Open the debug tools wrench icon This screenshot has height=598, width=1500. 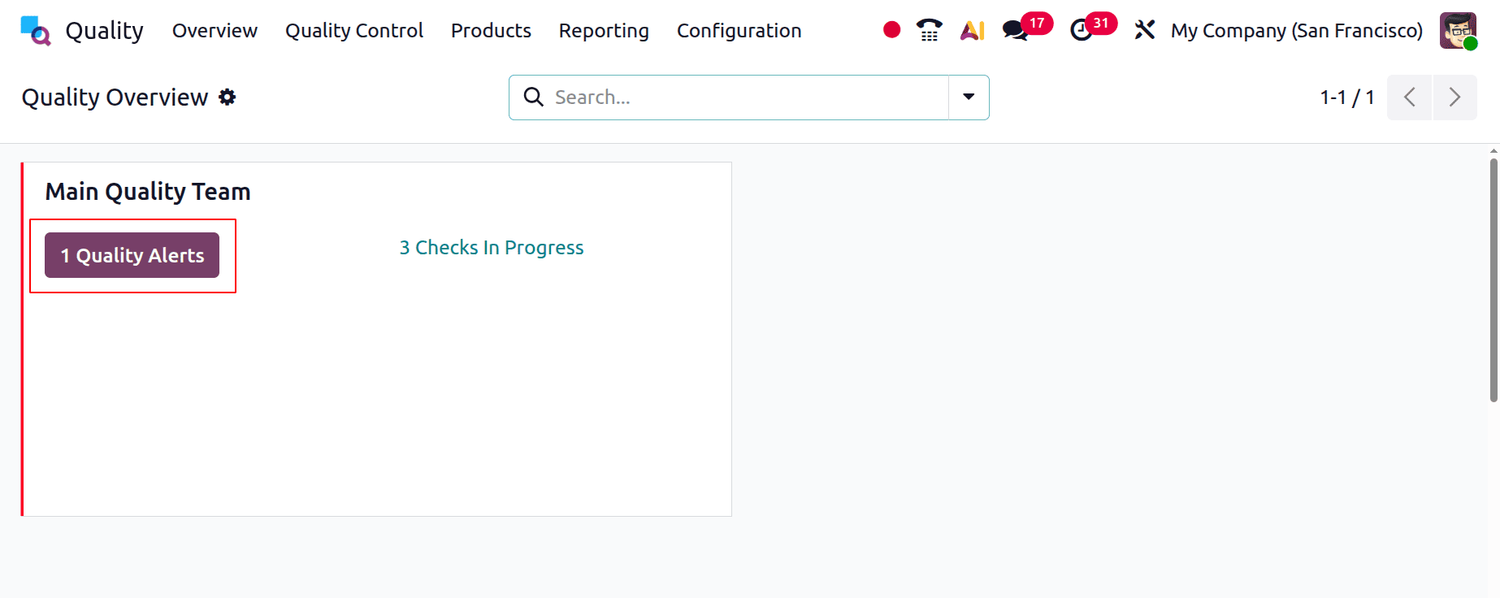pyautogui.click(x=1144, y=30)
